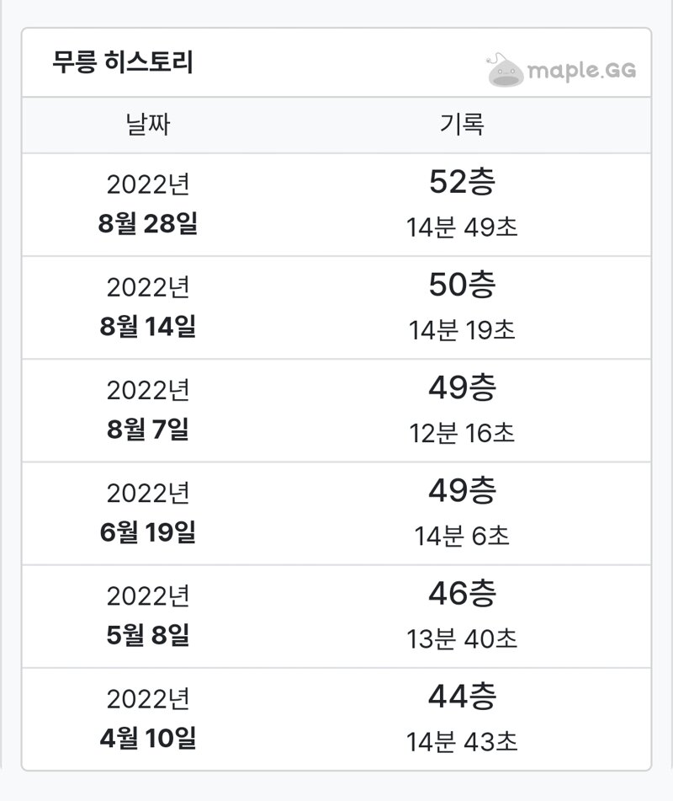This screenshot has width=673, height=801.
Task: Click the 50층 record value
Action: click(462, 284)
